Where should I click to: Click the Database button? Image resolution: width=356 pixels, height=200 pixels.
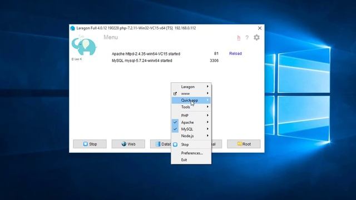click(x=161, y=144)
